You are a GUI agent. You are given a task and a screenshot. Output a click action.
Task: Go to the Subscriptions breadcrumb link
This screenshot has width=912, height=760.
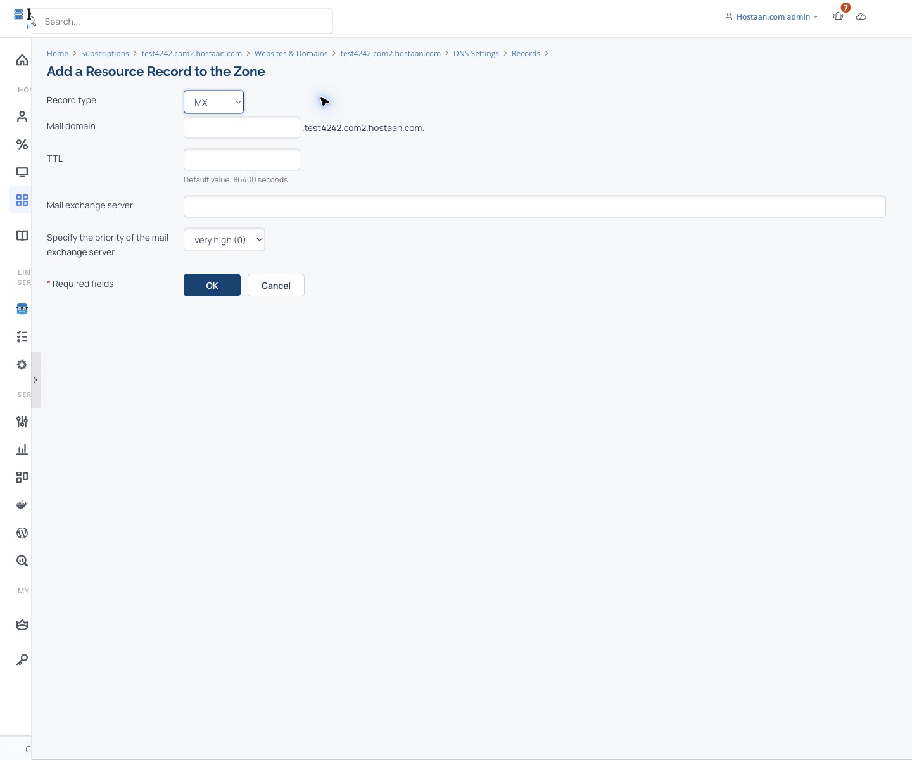click(x=105, y=54)
